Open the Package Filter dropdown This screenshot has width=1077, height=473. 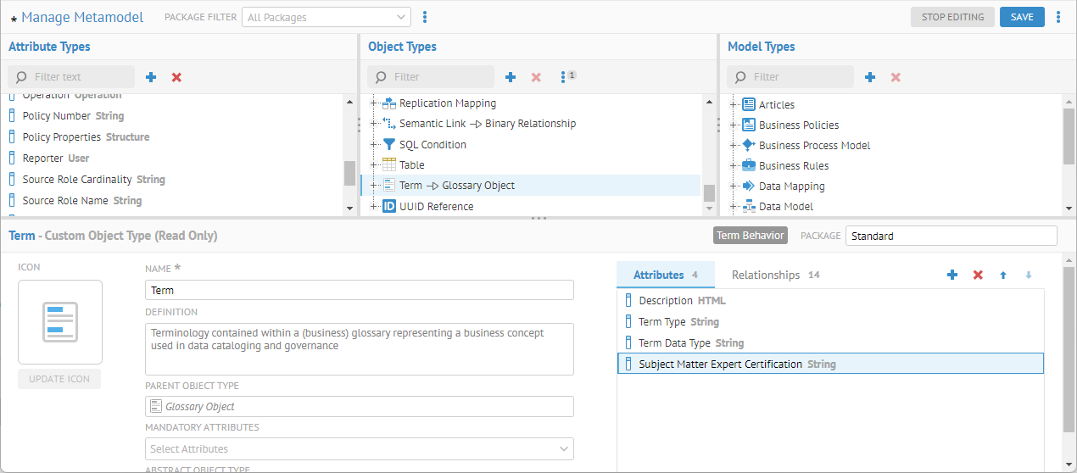[326, 17]
